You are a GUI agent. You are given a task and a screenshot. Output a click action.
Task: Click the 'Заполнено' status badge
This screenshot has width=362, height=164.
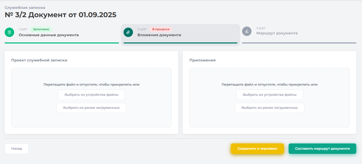tap(41, 29)
